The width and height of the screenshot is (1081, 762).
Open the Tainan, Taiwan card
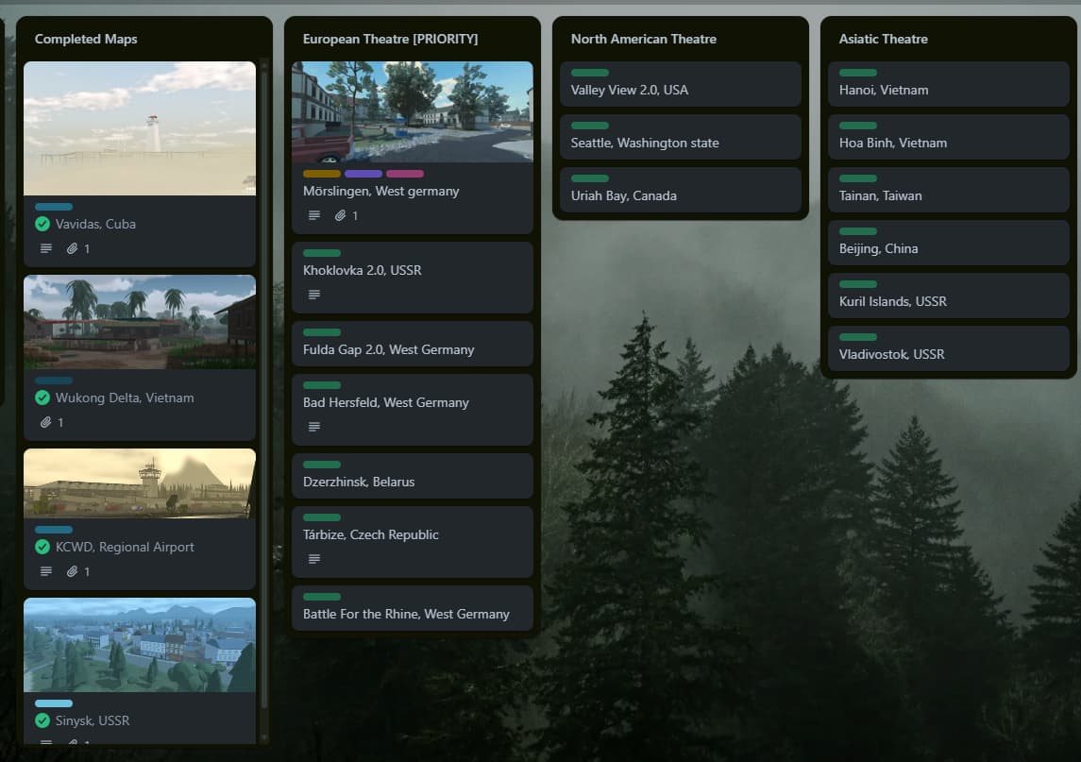coord(949,190)
